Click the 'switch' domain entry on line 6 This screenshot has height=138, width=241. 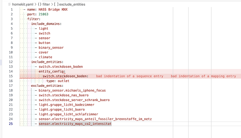coord(44,33)
